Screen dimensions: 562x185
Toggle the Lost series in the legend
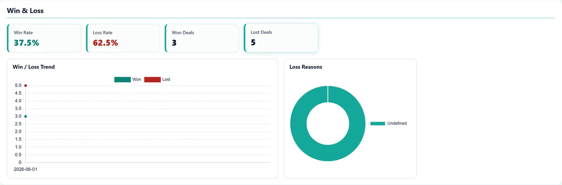[157, 79]
